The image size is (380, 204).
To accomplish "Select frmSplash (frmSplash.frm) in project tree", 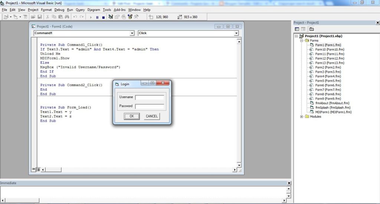I will coord(333,108).
